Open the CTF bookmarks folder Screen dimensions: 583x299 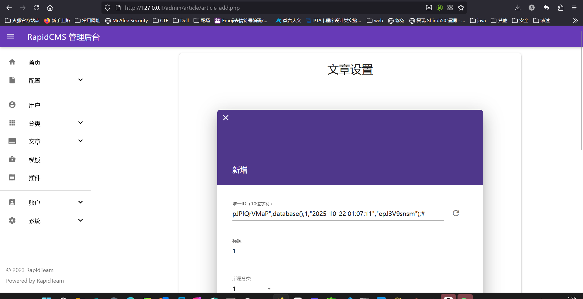click(x=160, y=20)
